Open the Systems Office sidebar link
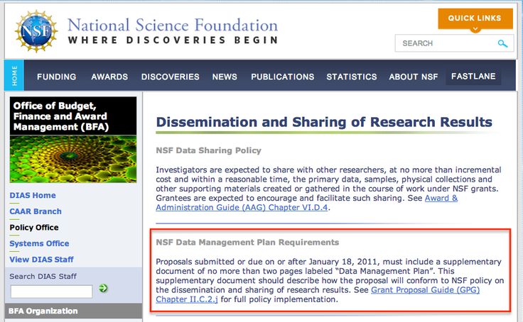523x322 pixels. pos(40,243)
